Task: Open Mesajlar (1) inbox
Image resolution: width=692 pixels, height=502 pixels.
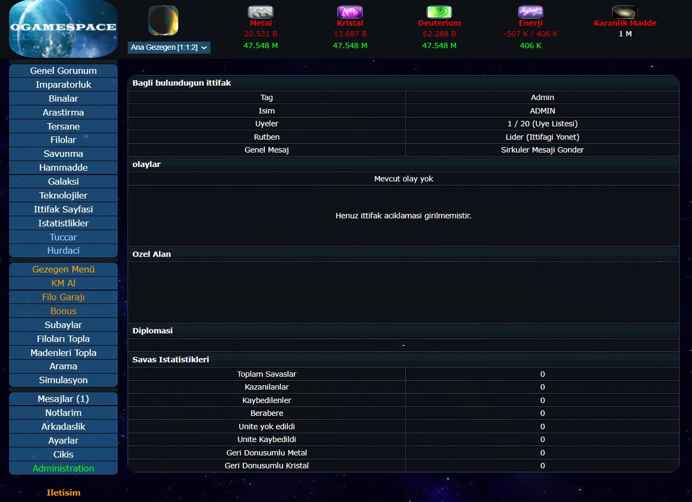Action: [63, 399]
